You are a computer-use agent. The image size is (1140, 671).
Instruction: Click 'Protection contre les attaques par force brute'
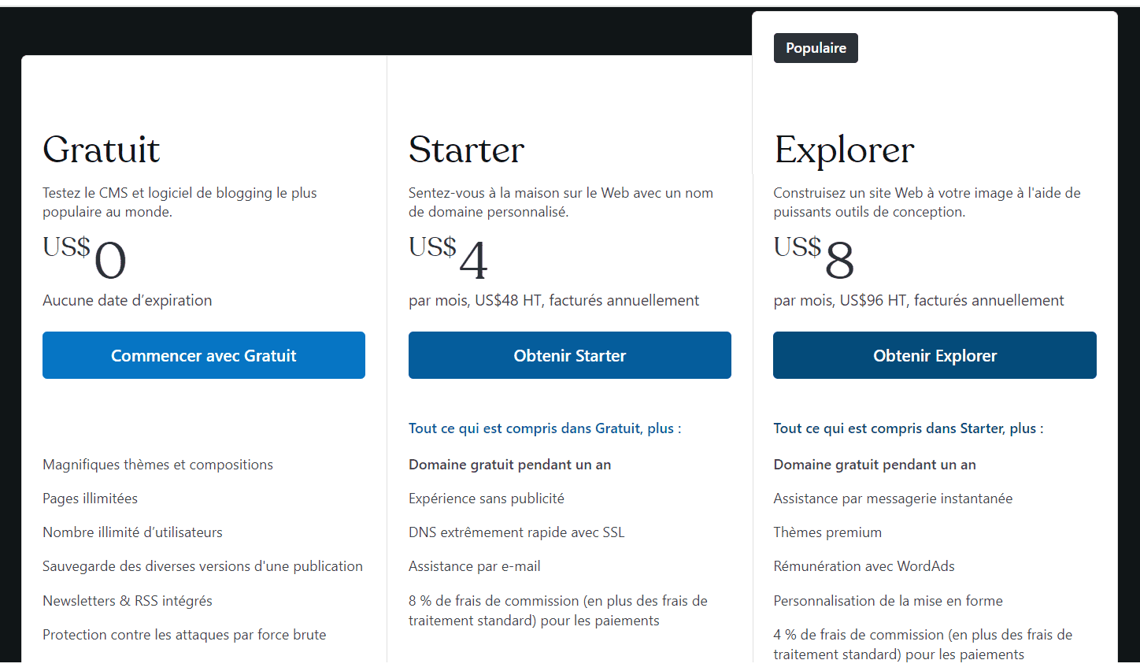point(184,635)
